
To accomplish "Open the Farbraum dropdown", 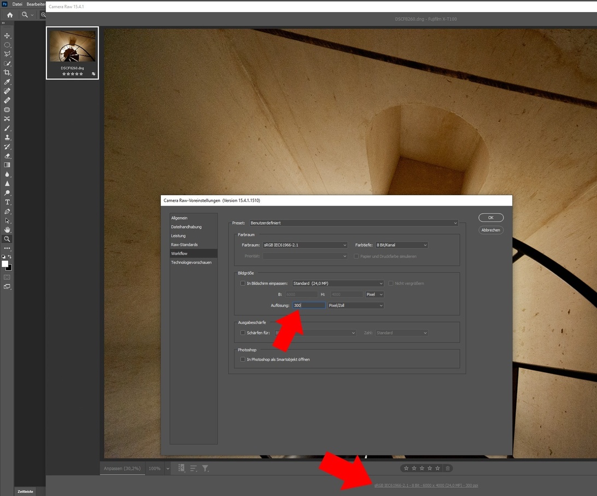I will coord(305,245).
